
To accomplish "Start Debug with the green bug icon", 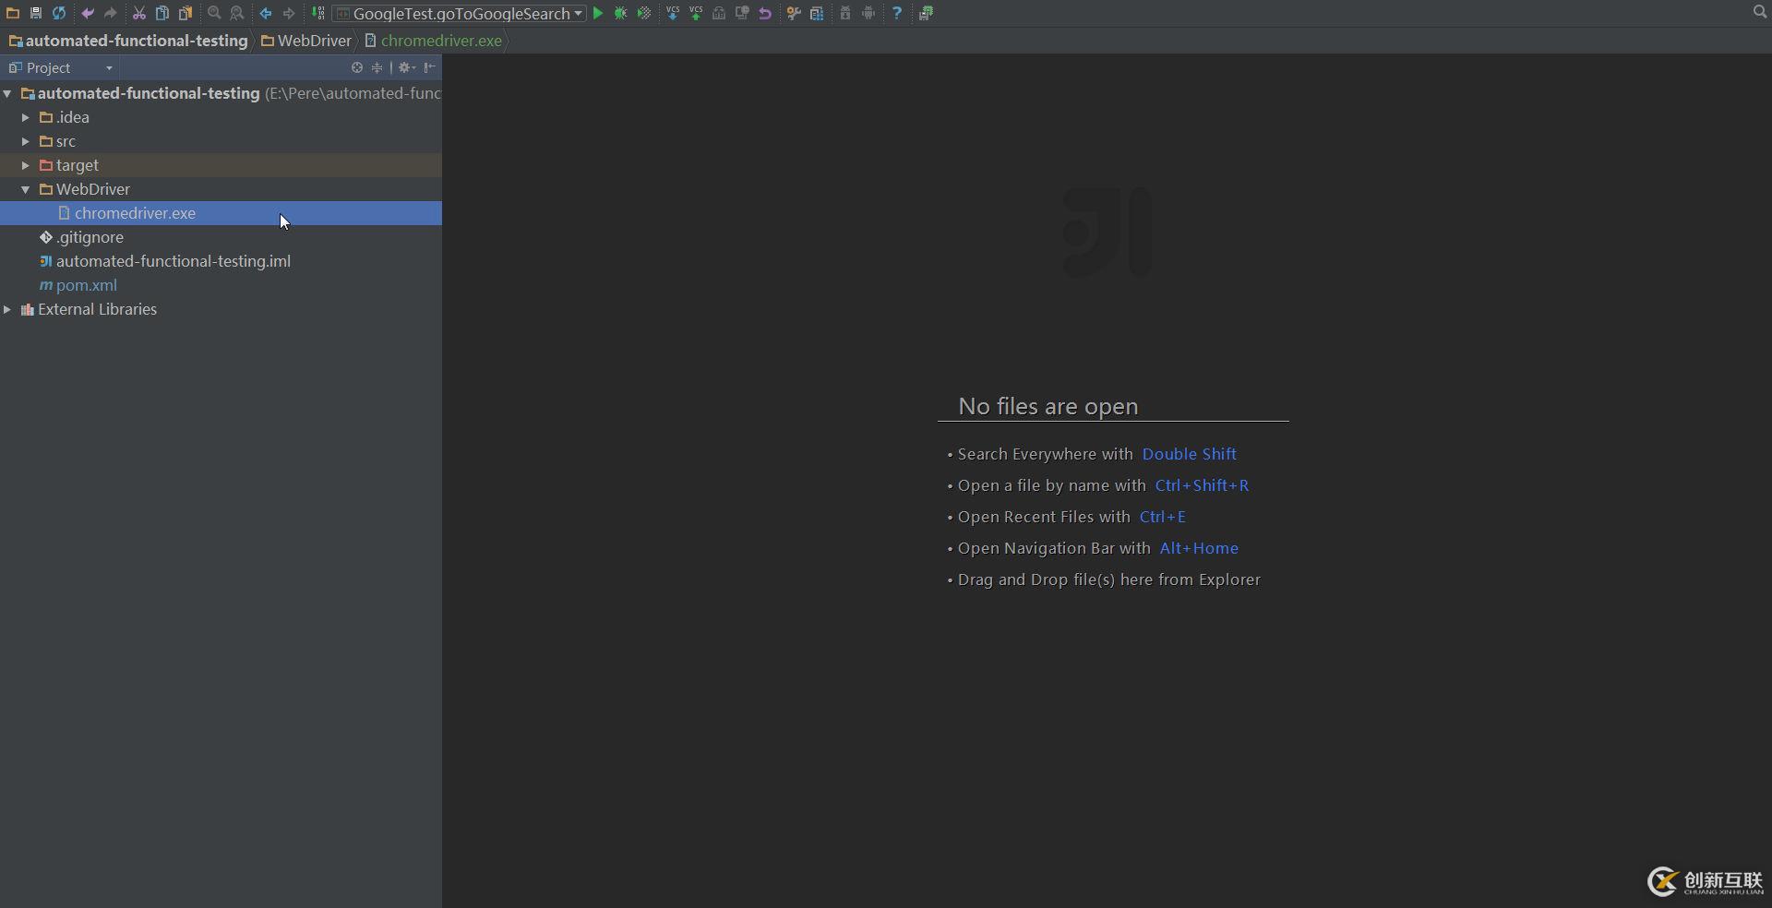I will pos(621,13).
